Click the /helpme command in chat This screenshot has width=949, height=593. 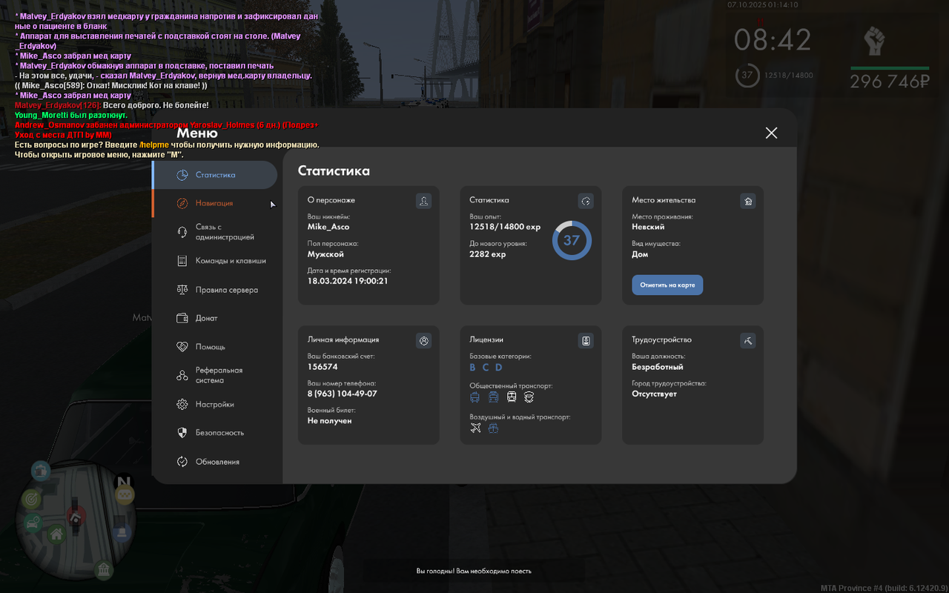pos(154,145)
